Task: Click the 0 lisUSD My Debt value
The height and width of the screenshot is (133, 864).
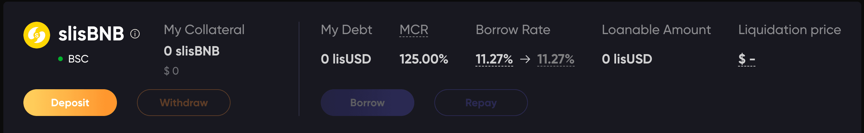Action: (x=346, y=59)
